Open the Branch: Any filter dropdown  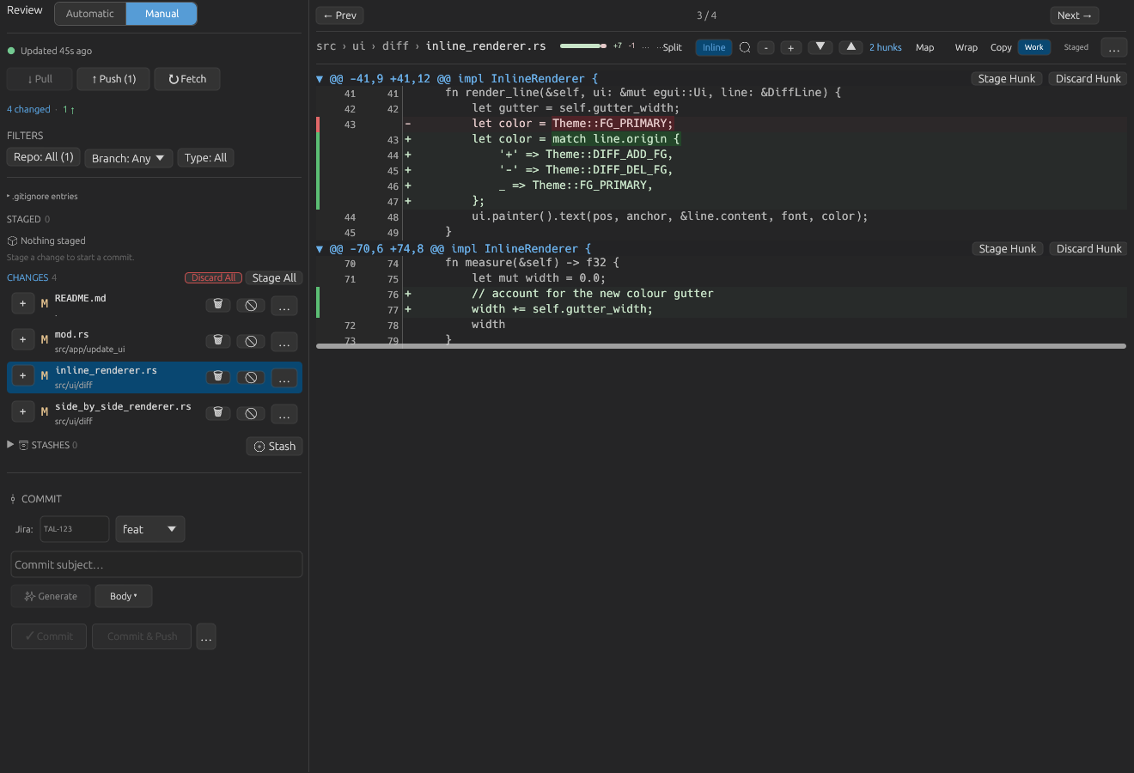tap(128, 158)
